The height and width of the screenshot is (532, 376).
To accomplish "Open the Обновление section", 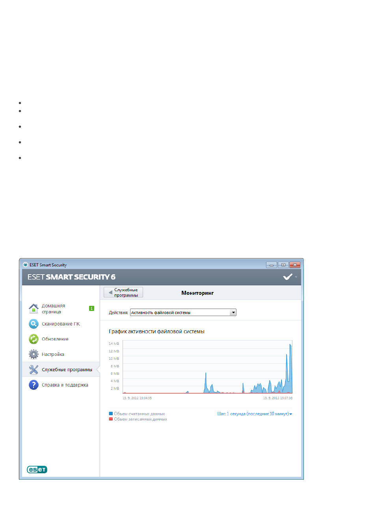I will pos(55,339).
